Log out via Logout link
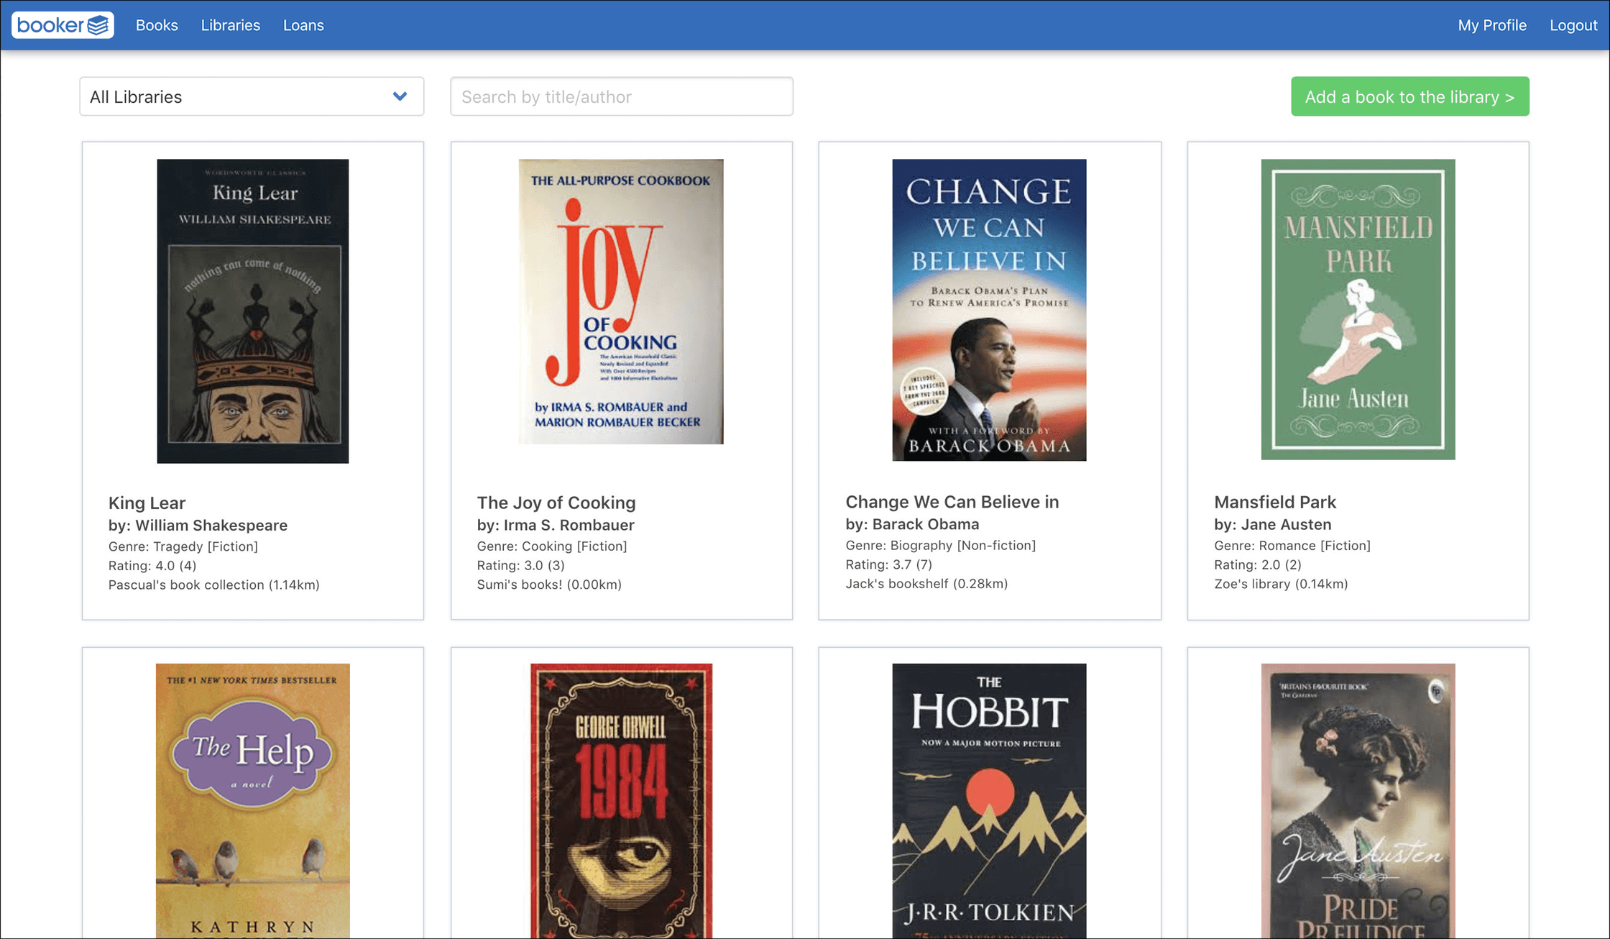Screen dimensions: 1610x939 (x=1573, y=25)
